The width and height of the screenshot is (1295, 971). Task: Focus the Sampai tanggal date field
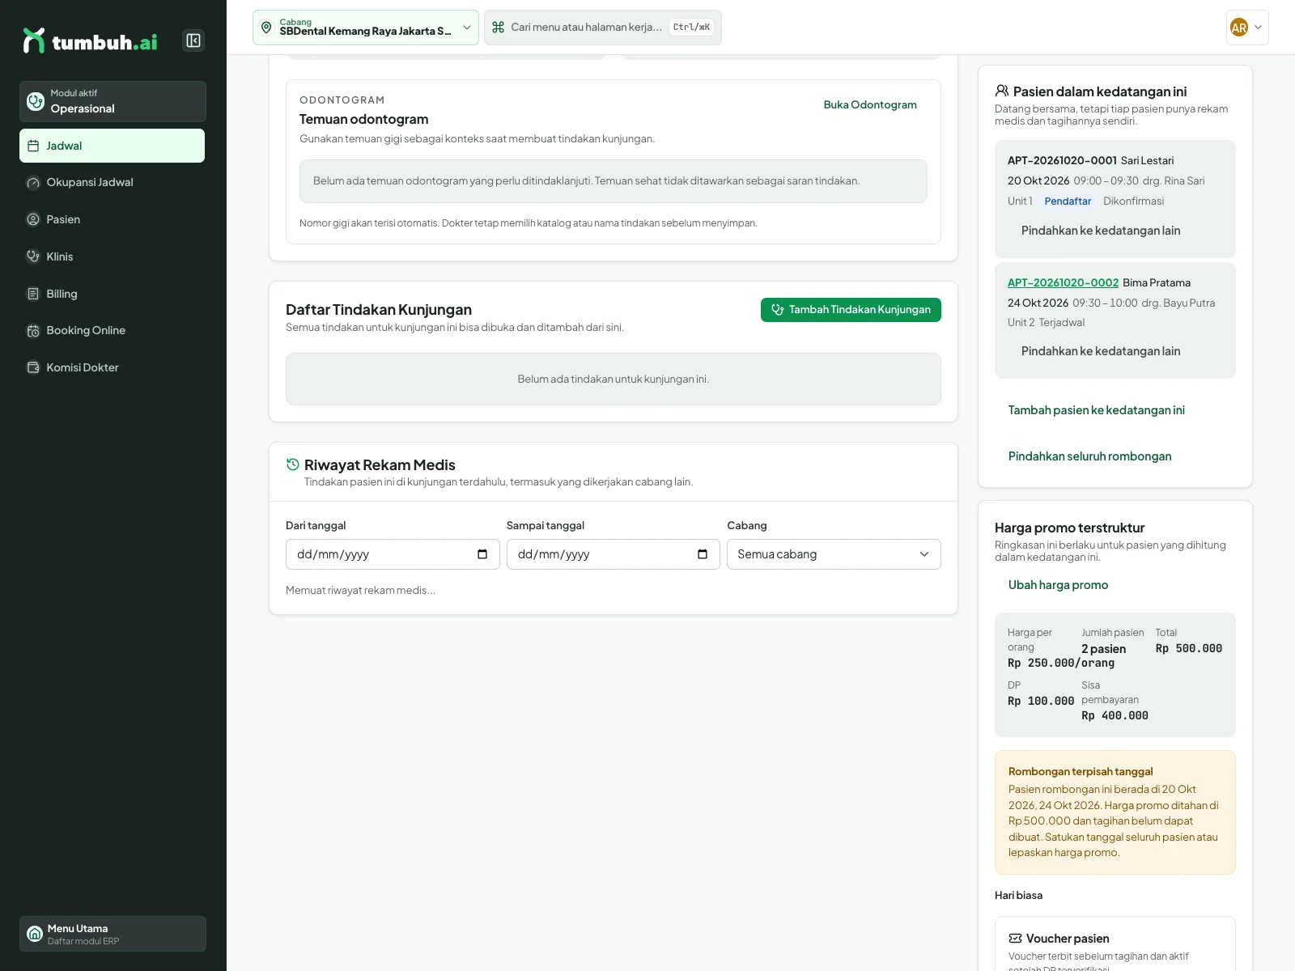613,554
